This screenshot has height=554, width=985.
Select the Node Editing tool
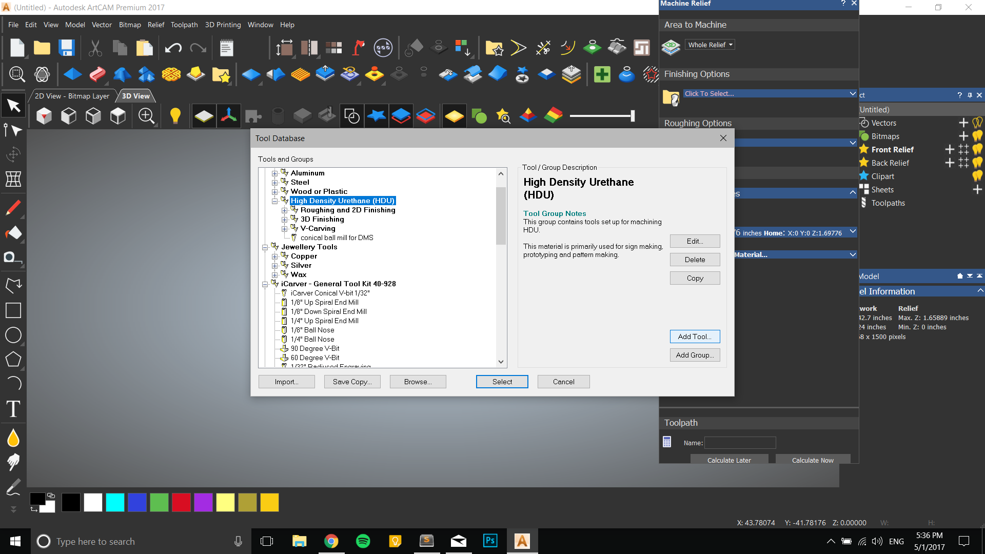tap(13, 130)
